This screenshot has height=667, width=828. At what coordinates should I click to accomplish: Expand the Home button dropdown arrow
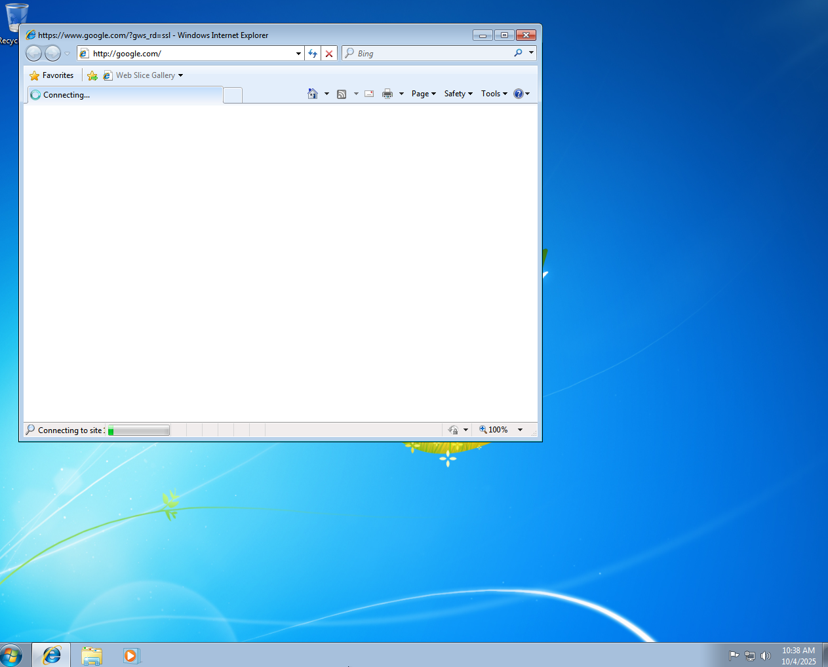point(326,94)
